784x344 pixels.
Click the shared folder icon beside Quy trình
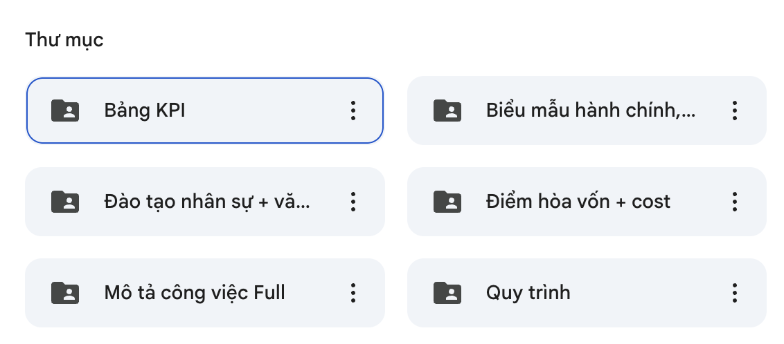pyautogui.click(x=447, y=293)
